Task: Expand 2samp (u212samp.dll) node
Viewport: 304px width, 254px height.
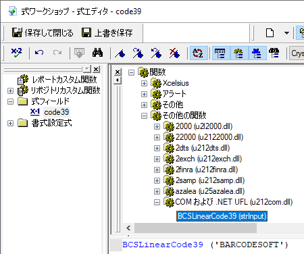Action: [x=157, y=180]
